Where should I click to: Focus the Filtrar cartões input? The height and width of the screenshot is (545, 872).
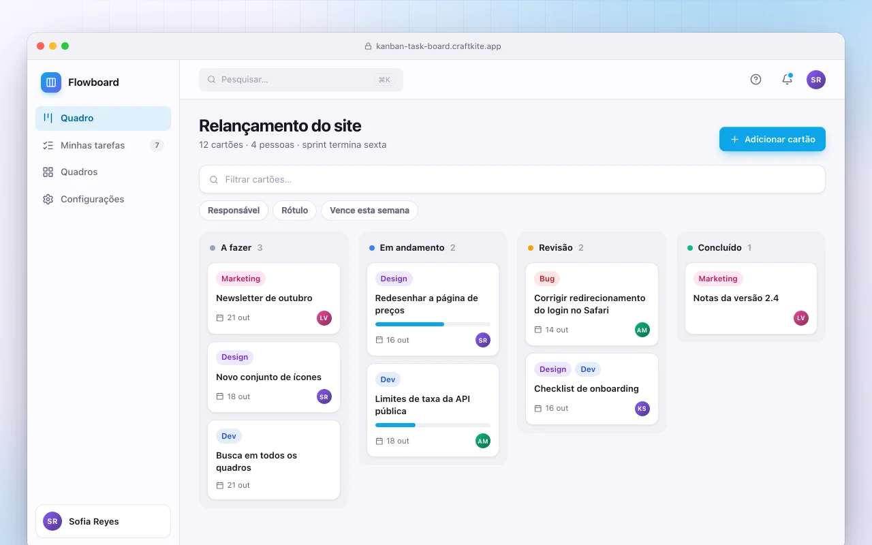point(512,180)
